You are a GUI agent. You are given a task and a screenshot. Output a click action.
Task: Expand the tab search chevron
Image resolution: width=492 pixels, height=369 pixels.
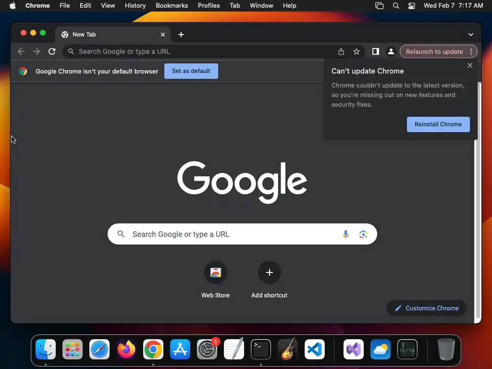(x=471, y=35)
